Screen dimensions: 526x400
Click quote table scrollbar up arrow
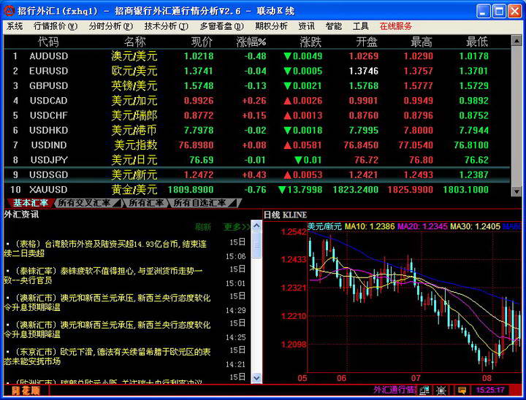click(x=517, y=41)
